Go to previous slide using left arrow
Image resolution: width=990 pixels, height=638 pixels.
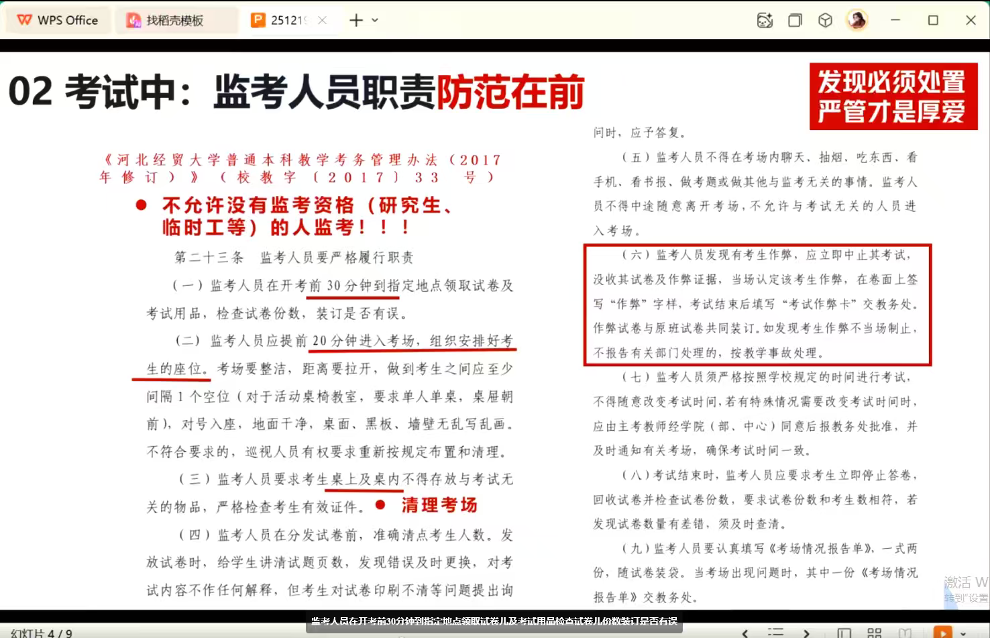pos(745,633)
